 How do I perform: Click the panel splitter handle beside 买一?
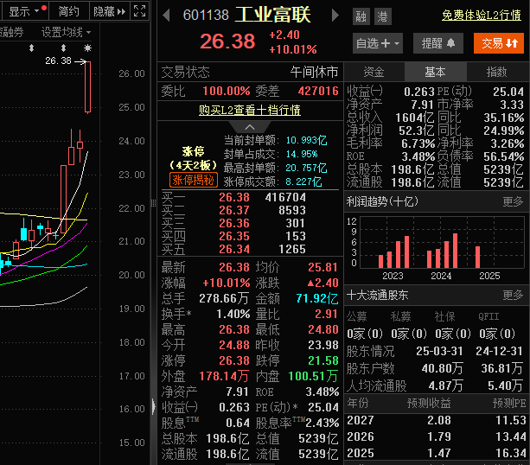[153, 203]
